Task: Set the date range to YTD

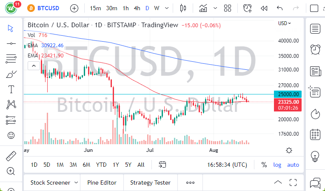Action: (x=101, y=165)
